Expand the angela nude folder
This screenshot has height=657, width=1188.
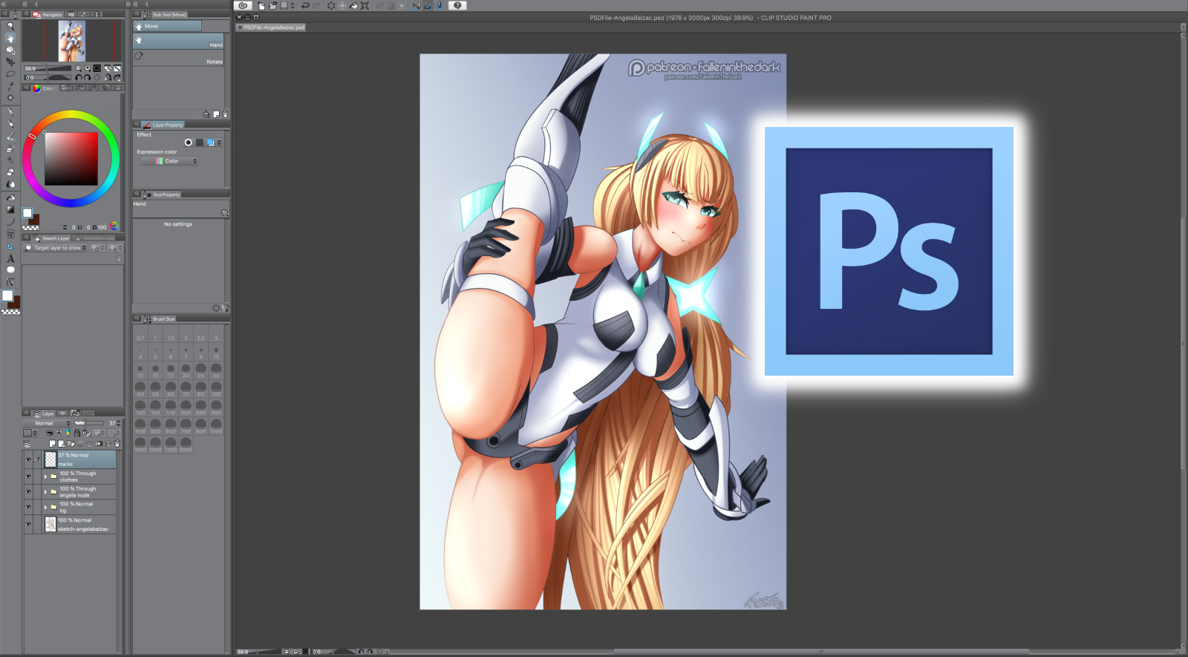[x=45, y=491]
